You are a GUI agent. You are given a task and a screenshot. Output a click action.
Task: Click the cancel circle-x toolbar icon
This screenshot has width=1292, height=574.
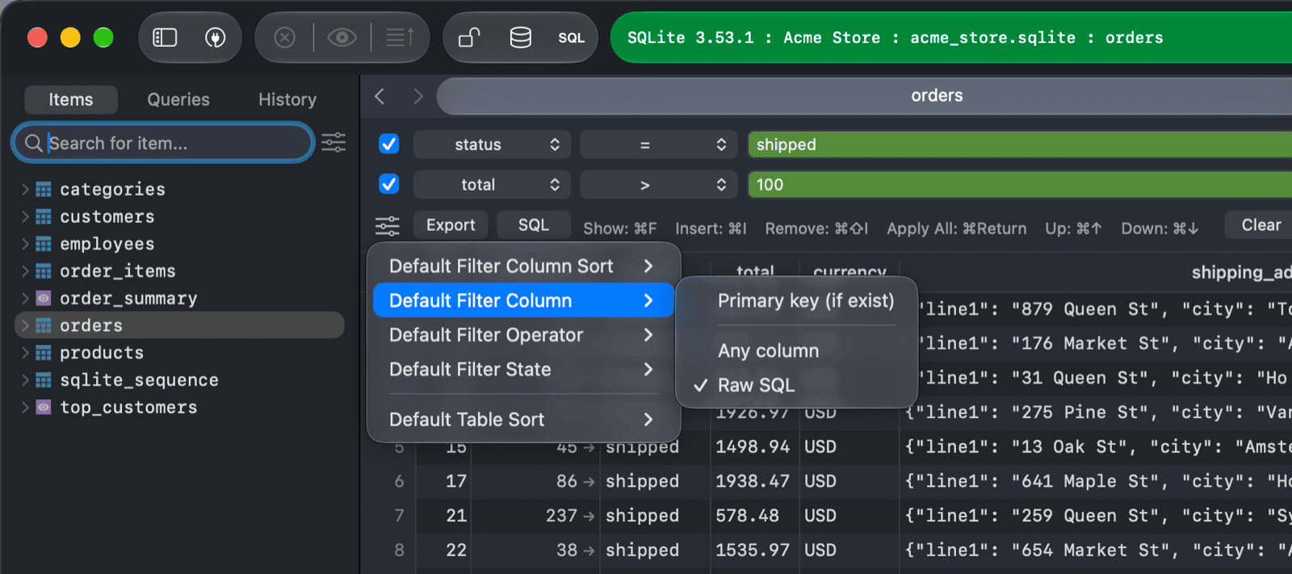[x=284, y=37]
